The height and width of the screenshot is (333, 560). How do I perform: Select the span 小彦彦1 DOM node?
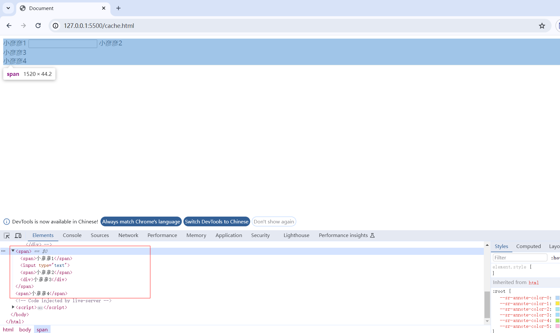46,258
